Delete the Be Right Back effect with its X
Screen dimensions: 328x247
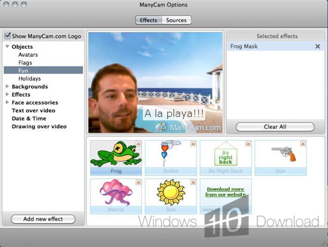(248, 143)
